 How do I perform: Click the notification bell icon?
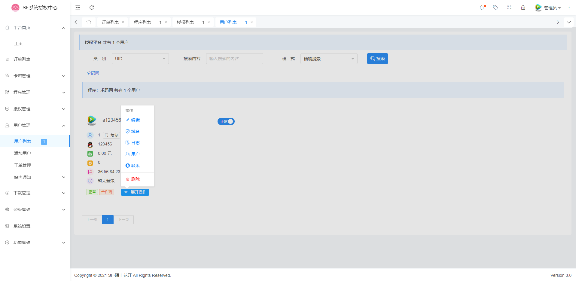482,8
